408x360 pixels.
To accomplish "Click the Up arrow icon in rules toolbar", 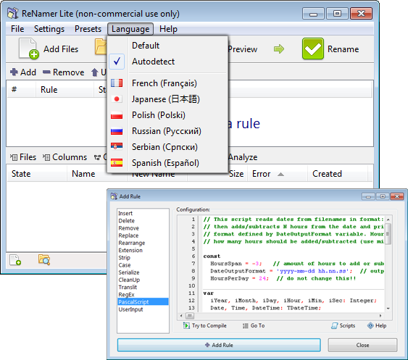I will 95,72.
